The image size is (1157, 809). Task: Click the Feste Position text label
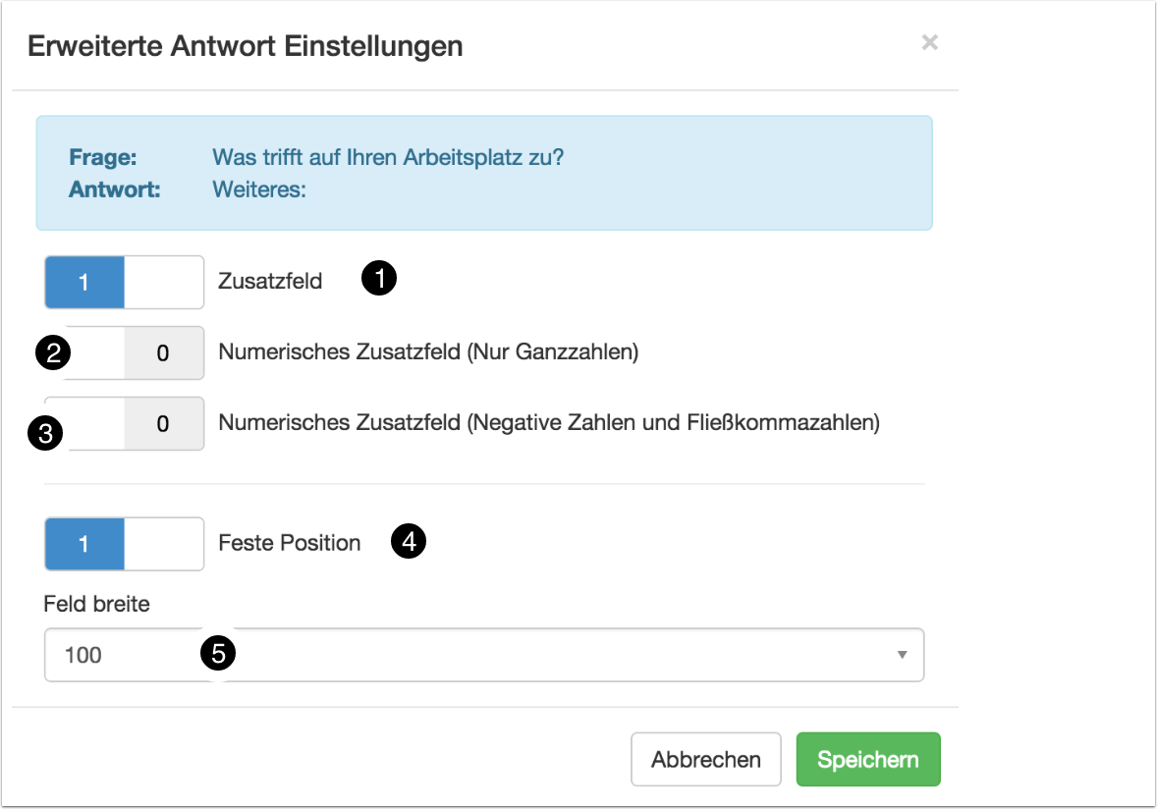(290, 543)
